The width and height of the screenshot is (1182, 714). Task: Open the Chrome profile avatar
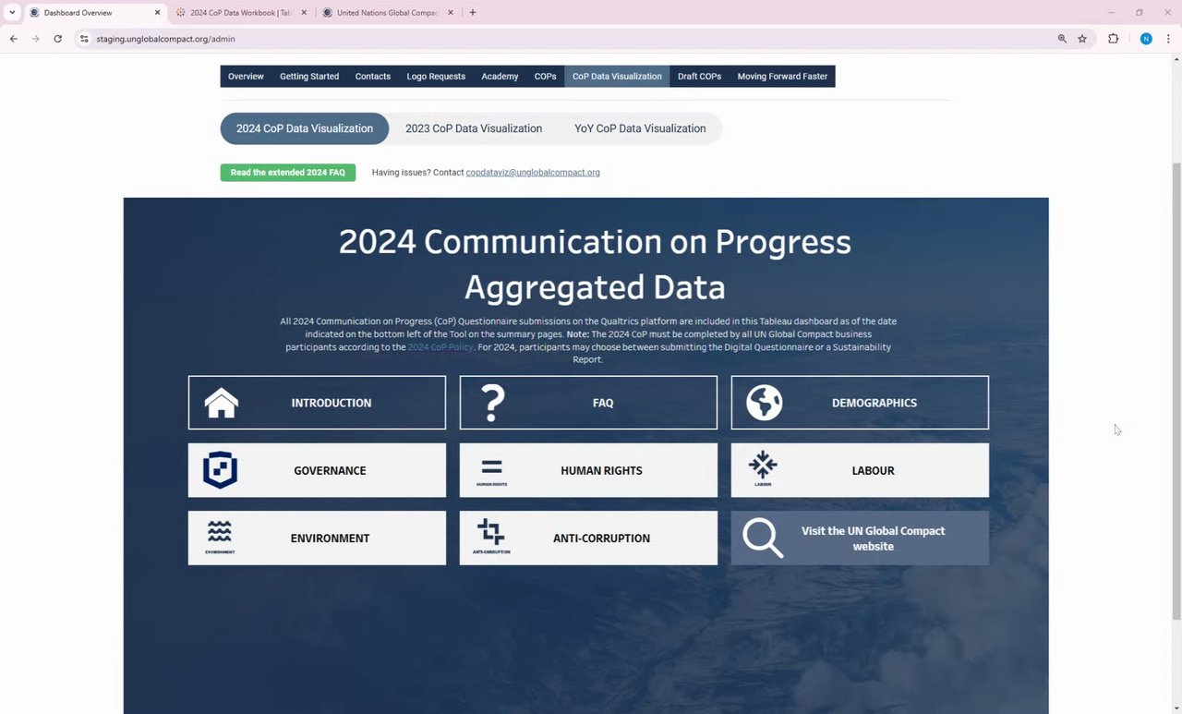point(1146,39)
